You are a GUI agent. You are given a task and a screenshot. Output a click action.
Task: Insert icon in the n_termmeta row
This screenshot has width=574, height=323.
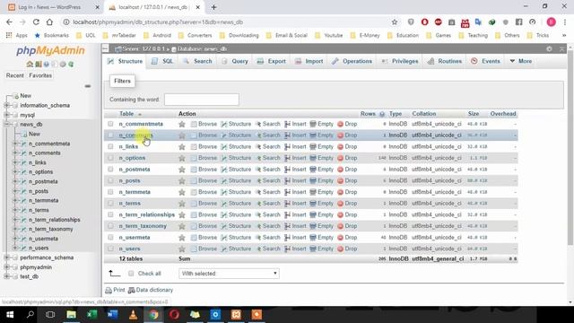(x=287, y=192)
